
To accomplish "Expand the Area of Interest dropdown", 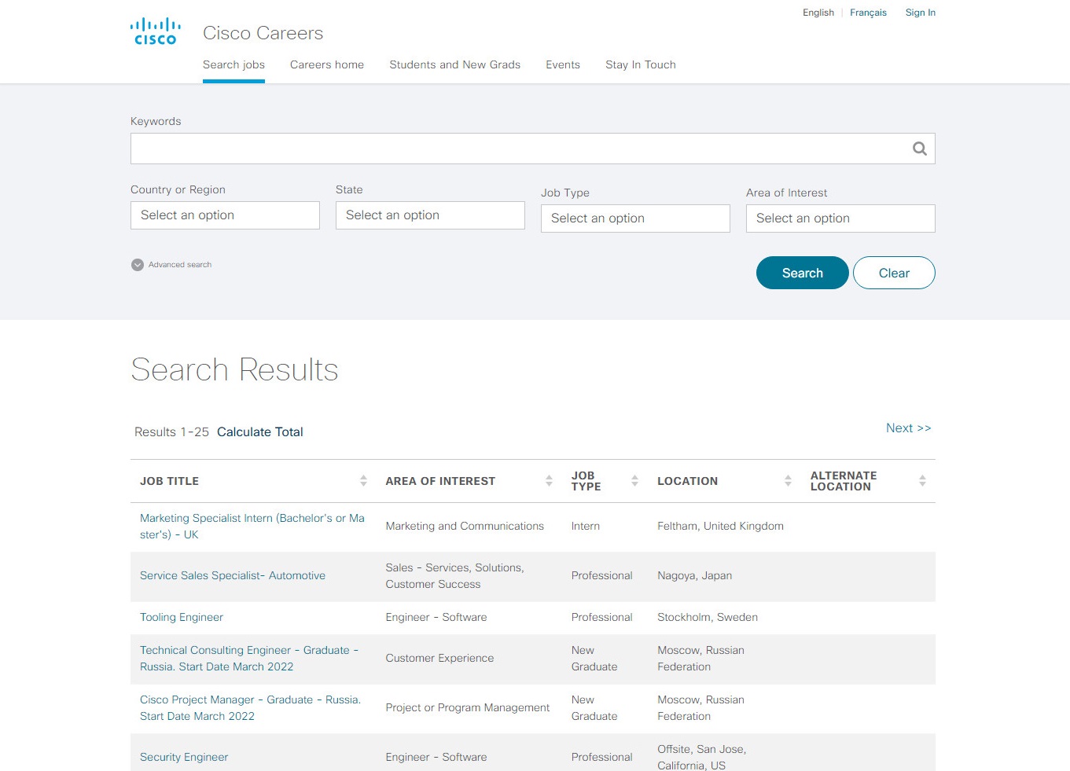I will [x=840, y=218].
